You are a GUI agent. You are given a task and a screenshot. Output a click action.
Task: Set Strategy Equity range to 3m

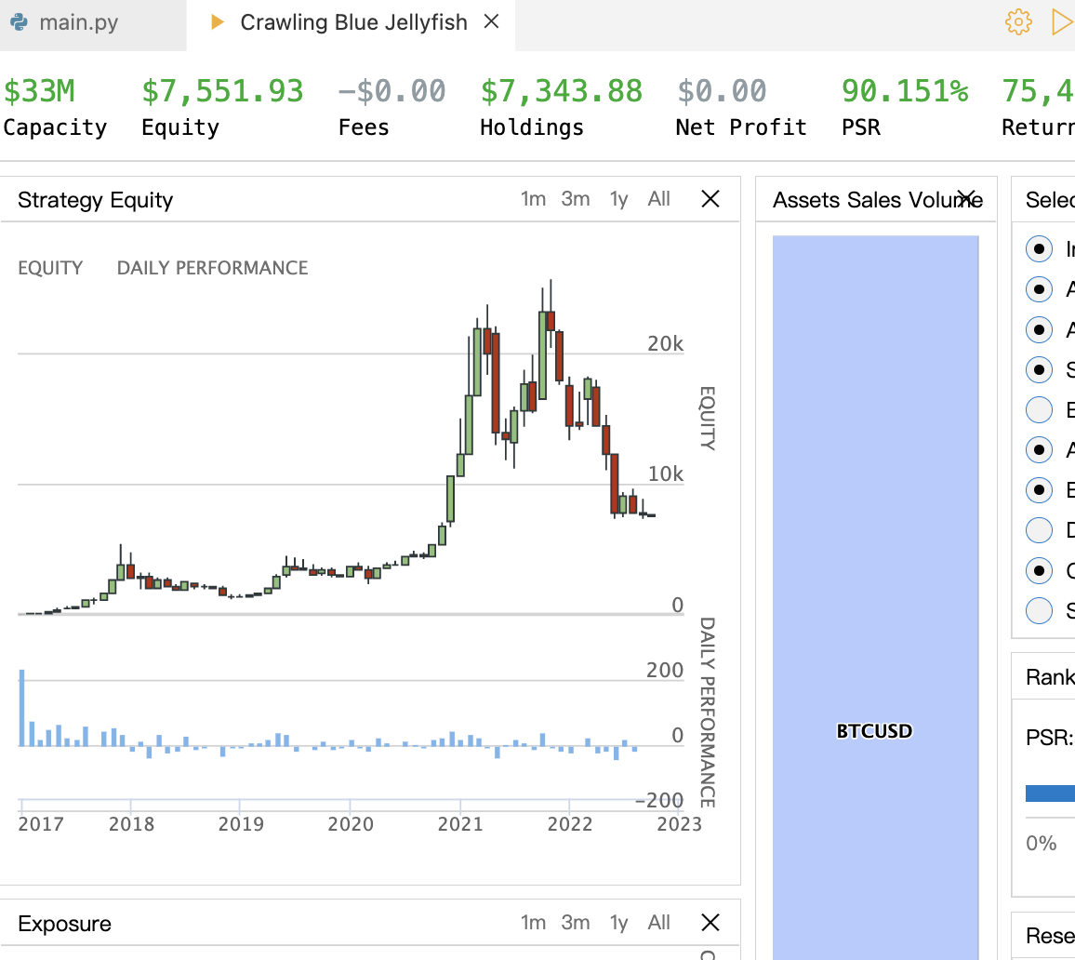pos(576,199)
